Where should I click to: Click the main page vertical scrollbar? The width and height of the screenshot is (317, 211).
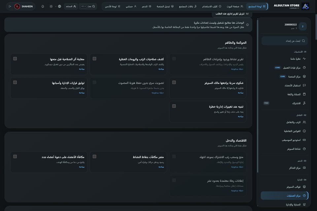(316, 26)
